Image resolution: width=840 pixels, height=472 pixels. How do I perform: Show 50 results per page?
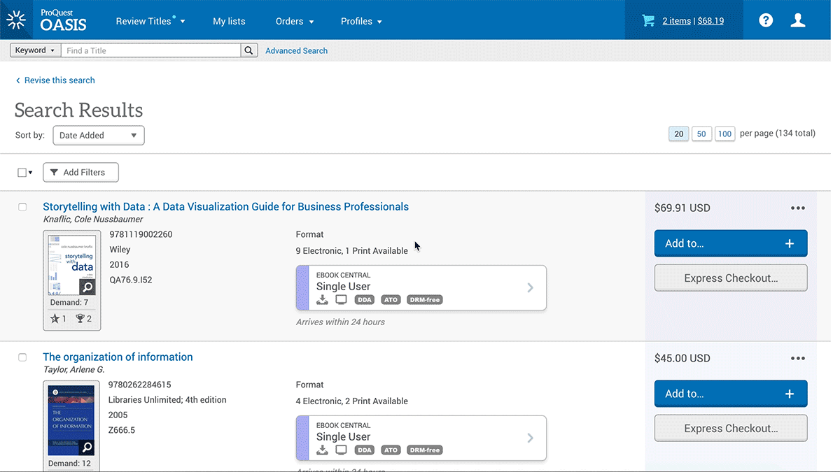pos(701,134)
